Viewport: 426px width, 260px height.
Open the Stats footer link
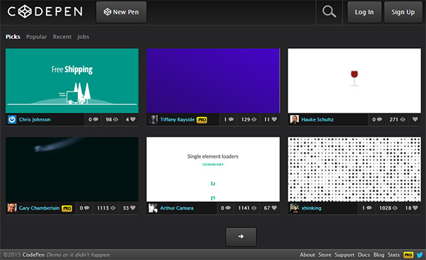(393, 255)
